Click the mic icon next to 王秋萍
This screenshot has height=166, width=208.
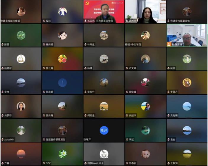click(168, 163)
